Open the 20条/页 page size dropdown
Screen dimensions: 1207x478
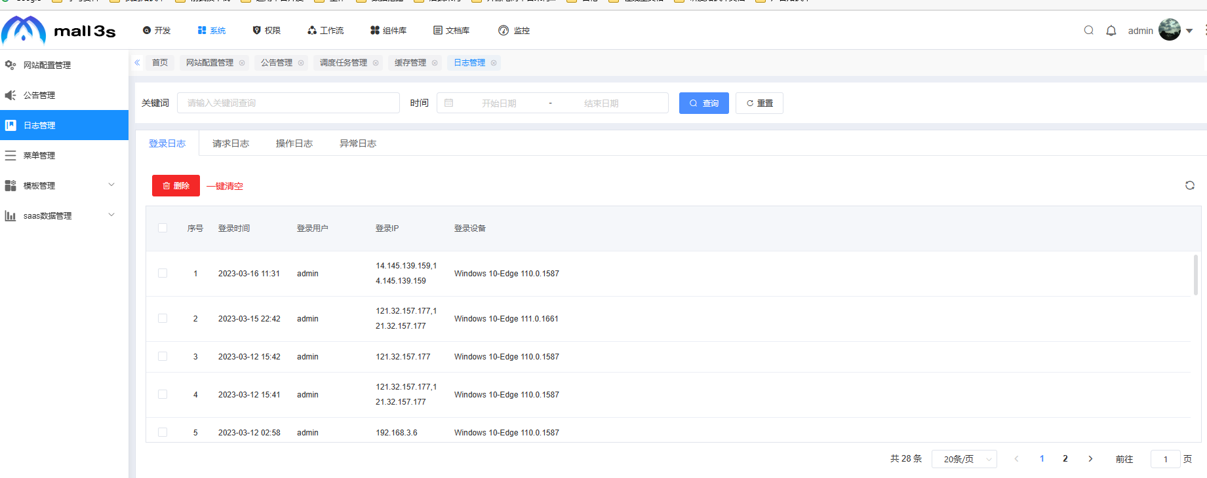(x=964, y=459)
